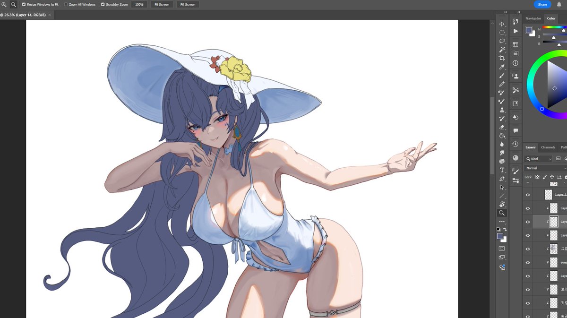Click the 100% zoom button
567x318 pixels.
[139, 4]
